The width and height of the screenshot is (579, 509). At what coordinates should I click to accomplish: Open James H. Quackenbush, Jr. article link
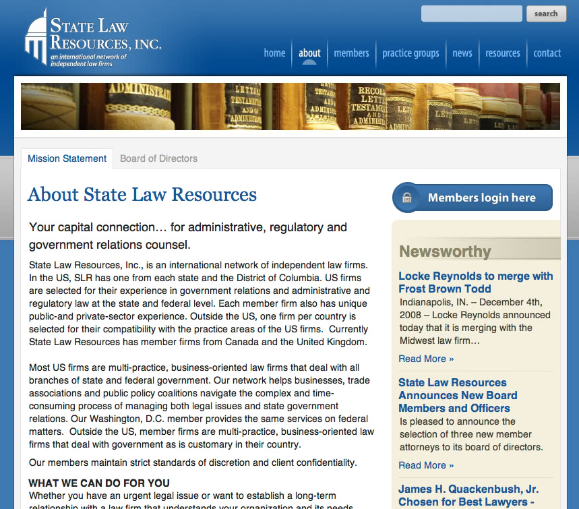coord(468,496)
